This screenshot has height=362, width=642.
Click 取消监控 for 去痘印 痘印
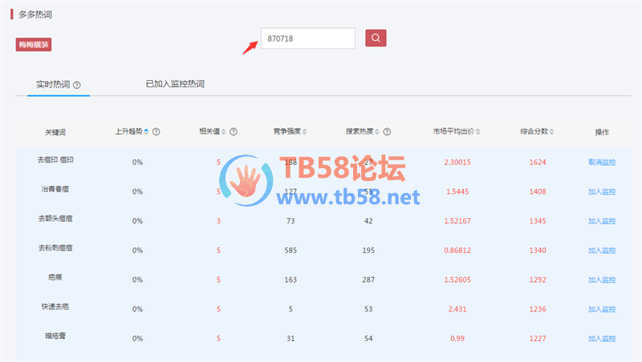[x=601, y=163]
